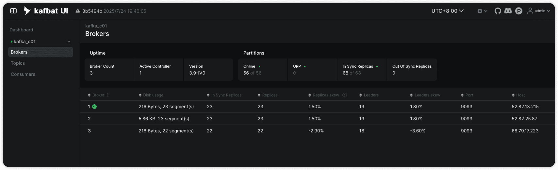Select Brokers in the sidebar

point(19,52)
